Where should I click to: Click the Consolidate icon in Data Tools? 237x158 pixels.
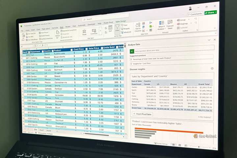[150, 23]
